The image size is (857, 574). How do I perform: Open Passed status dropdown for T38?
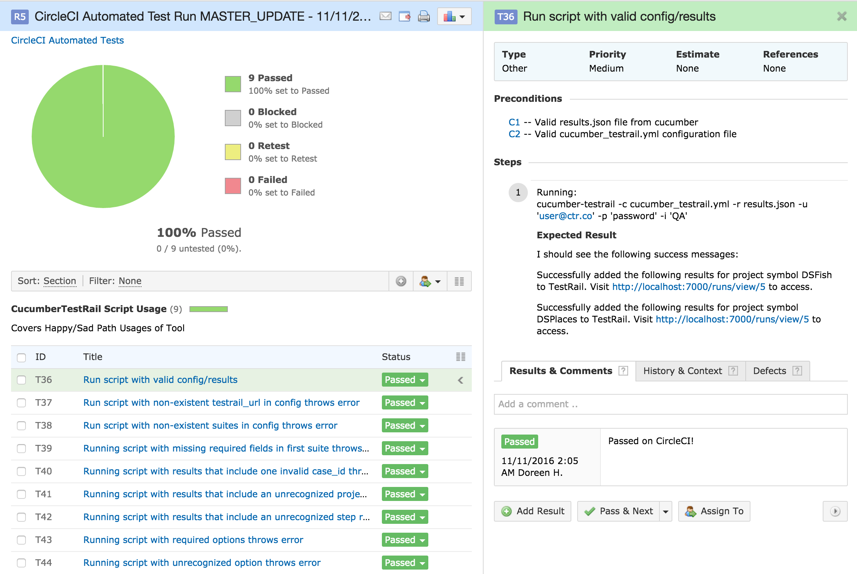click(x=405, y=426)
